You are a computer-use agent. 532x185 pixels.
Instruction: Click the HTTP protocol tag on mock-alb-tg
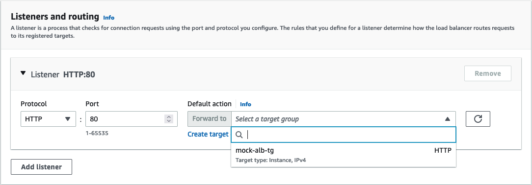(443, 151)
